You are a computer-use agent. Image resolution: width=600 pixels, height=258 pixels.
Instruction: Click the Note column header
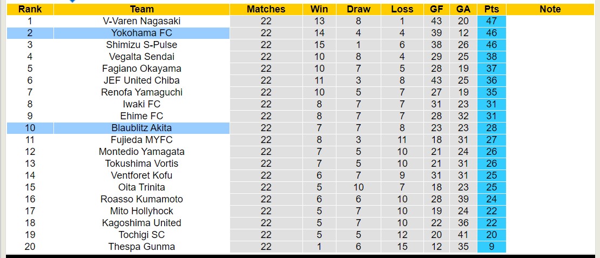pos(550,9)
